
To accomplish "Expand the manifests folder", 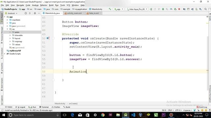I will (x=7, y=20).
